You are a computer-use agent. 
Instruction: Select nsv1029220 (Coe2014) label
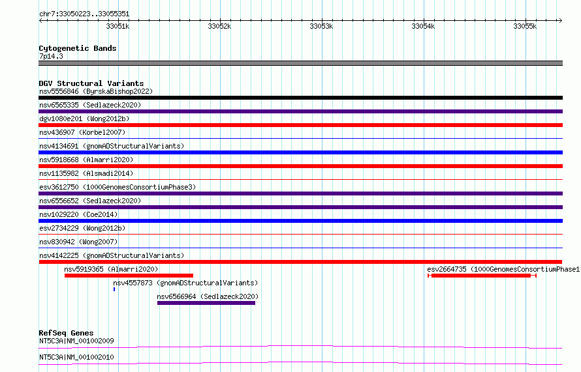coord(78,214)
